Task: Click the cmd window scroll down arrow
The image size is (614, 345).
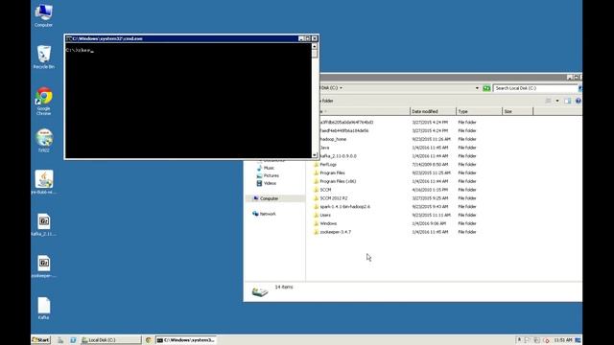Action: click(315, 155)
